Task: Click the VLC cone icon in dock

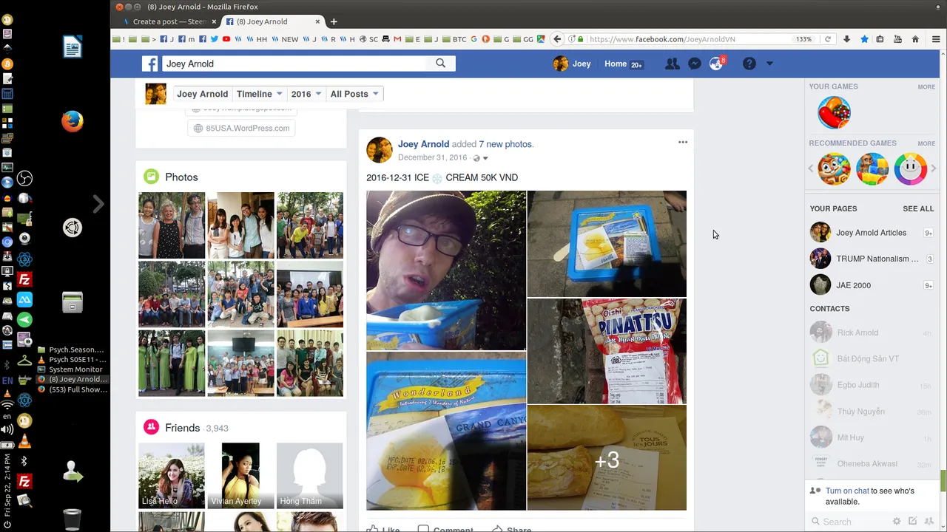Action: [x=24, y=441]
